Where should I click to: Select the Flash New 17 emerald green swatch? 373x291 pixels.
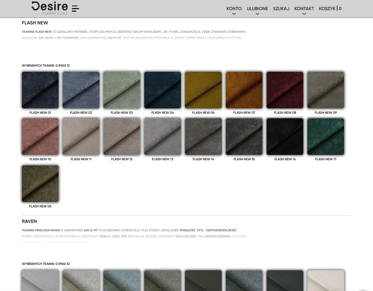point(326,136)
